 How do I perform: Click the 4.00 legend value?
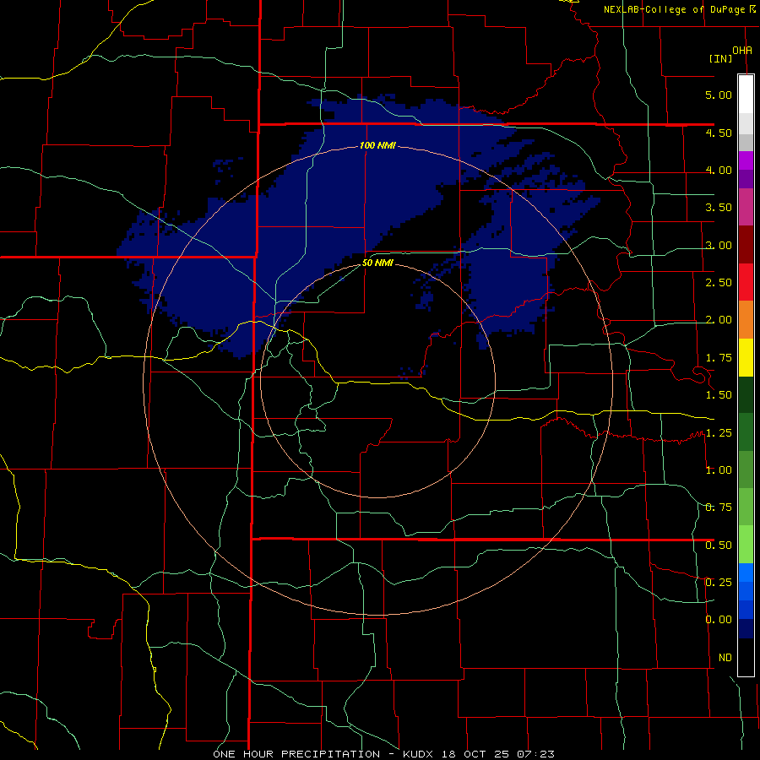(x=719, y=170)
